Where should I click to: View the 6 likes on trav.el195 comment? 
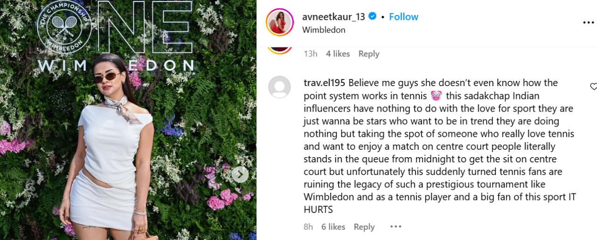click(333, 227)
